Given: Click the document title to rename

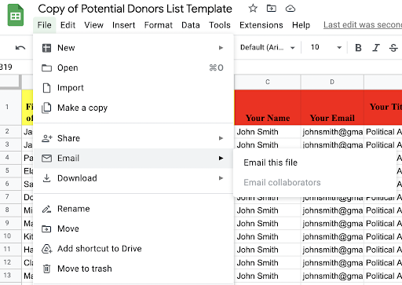Looking at the screenshot, I should 135,9.
